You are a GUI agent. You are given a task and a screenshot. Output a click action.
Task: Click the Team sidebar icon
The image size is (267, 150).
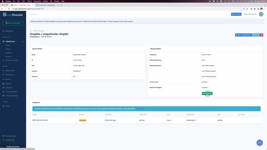3,106
